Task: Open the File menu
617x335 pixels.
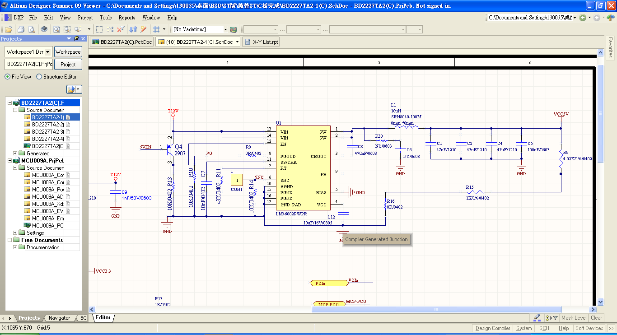Action: 33,18
